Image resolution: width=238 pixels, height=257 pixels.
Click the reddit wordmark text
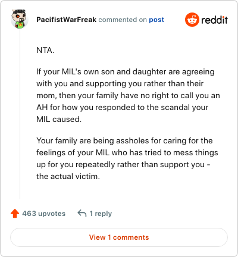click(x=214, y=20)
